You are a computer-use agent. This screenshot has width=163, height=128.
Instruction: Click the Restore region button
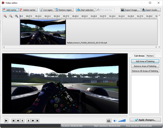point(64,10)
